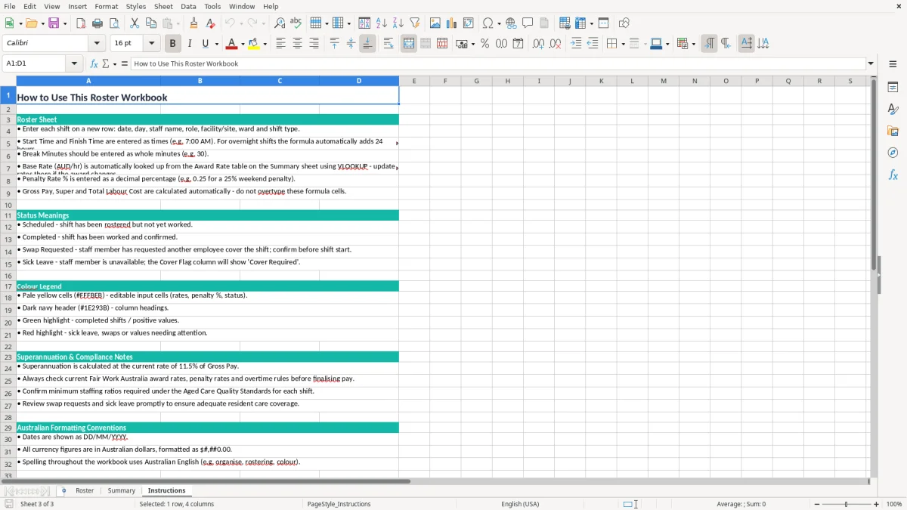This screenshot has height=510, width=907.
Task: Open the Conditional Formatting dropdown arrow
Action: coord(693,44)
